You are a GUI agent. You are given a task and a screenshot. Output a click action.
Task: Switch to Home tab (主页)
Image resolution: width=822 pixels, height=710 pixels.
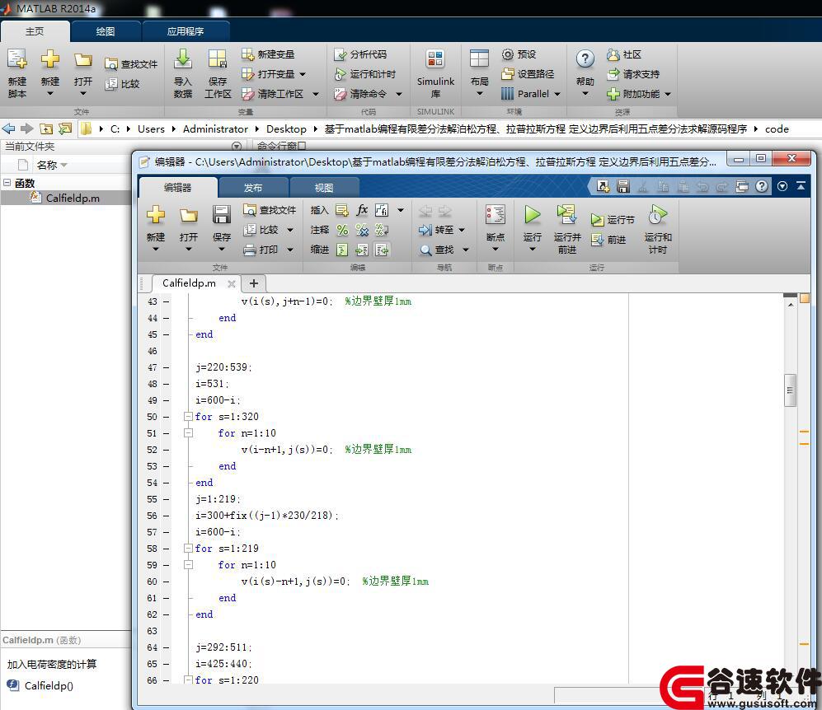35,31
